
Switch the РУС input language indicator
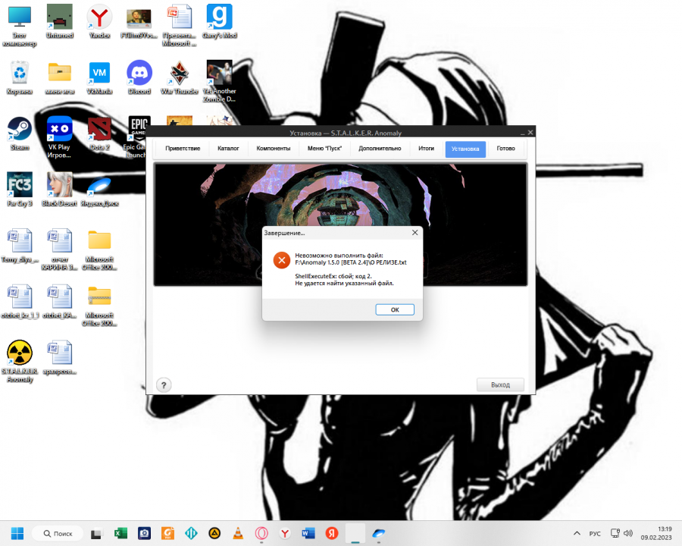click(x=595, y=533)
